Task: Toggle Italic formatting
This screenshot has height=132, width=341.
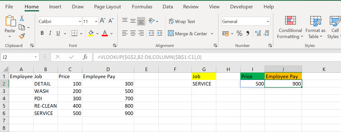Action: coord(50,33)
